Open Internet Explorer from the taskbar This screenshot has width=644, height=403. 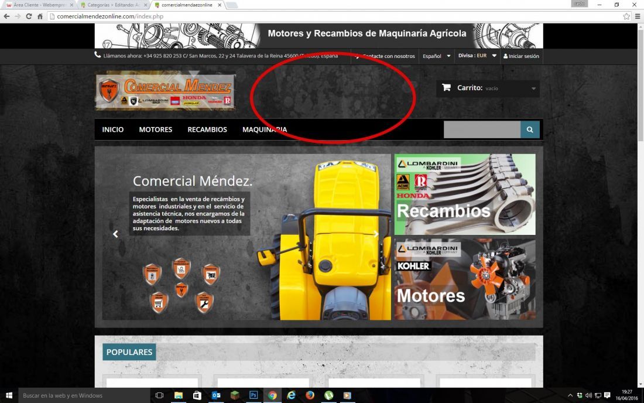pos(291,395)
